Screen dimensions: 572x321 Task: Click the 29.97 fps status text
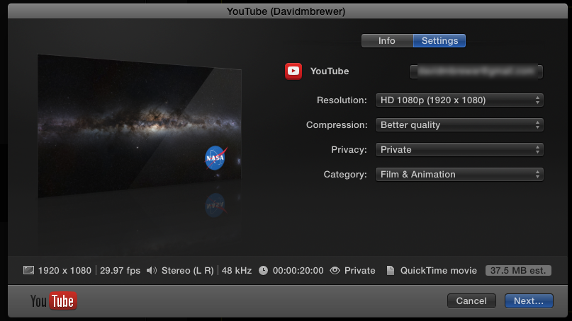(x=120, y=270)
